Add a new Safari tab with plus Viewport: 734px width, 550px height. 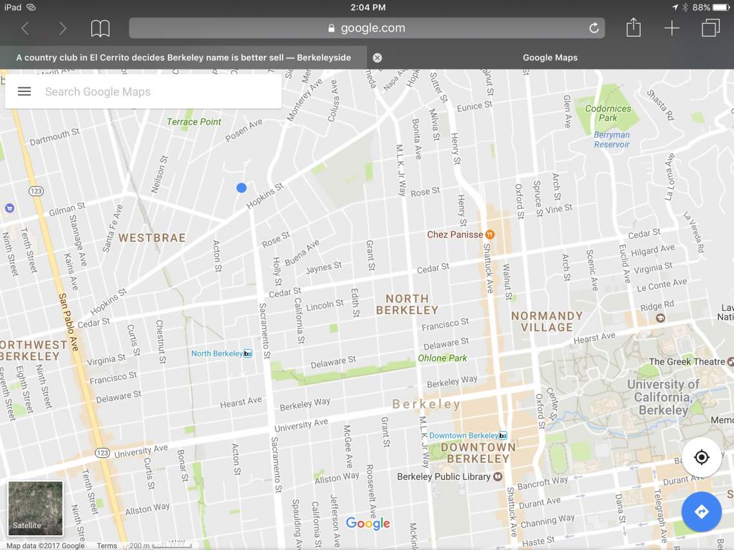click(672, 28)
